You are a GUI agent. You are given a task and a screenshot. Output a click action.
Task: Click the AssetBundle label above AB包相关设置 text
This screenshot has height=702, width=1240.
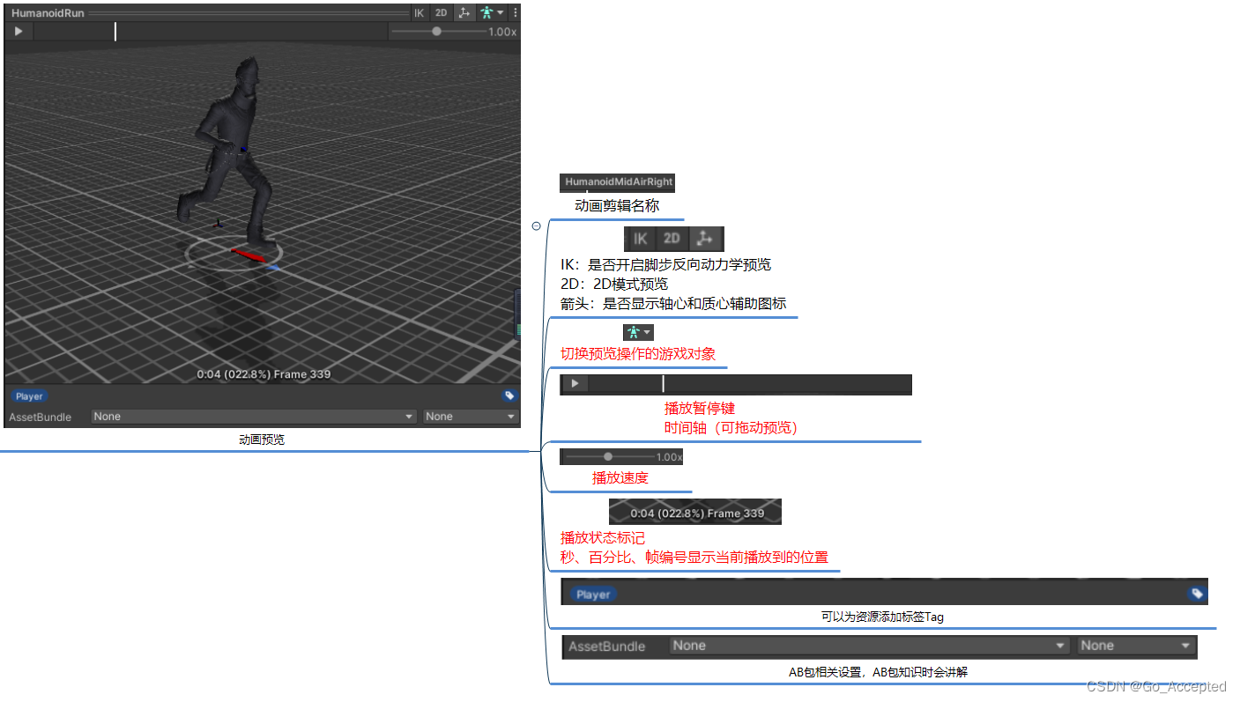607,647
